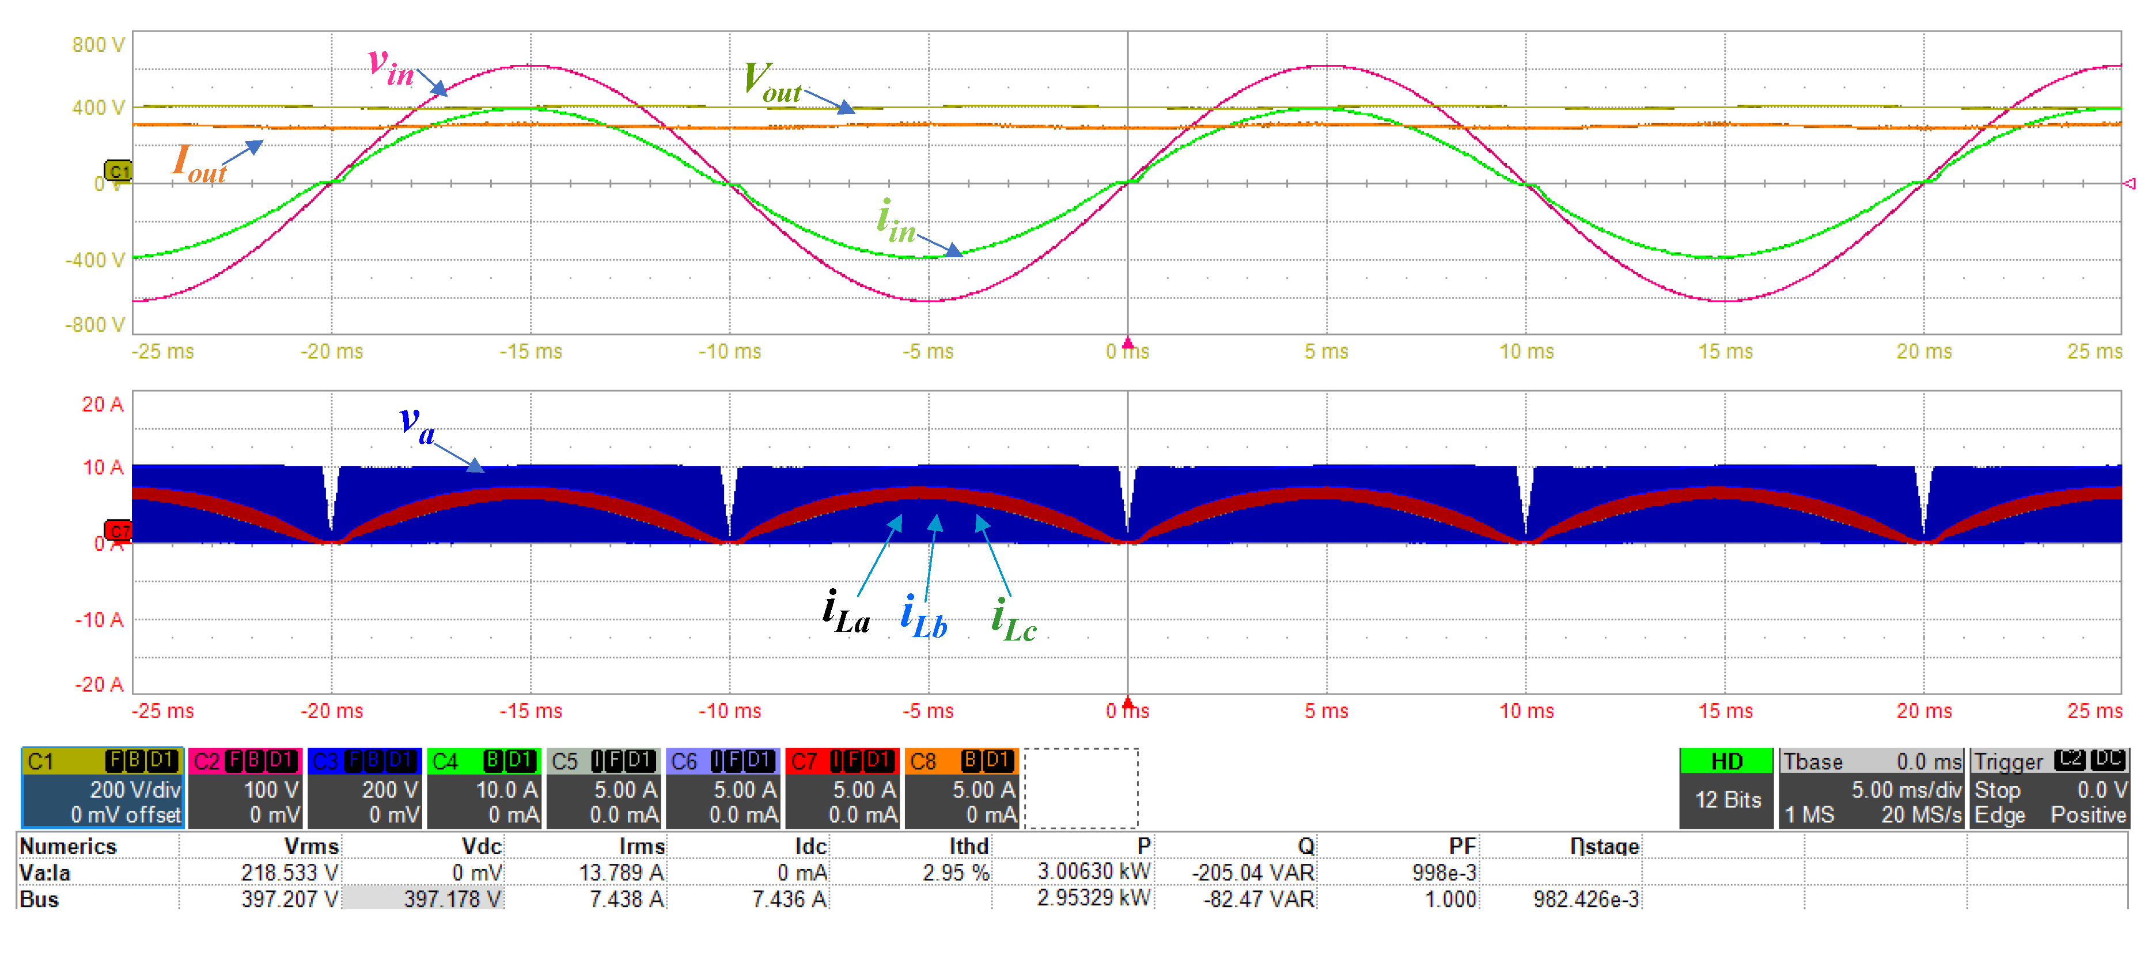Click the Numerics table header
This screenshot has height=953, width=2152.
[67, 846]
